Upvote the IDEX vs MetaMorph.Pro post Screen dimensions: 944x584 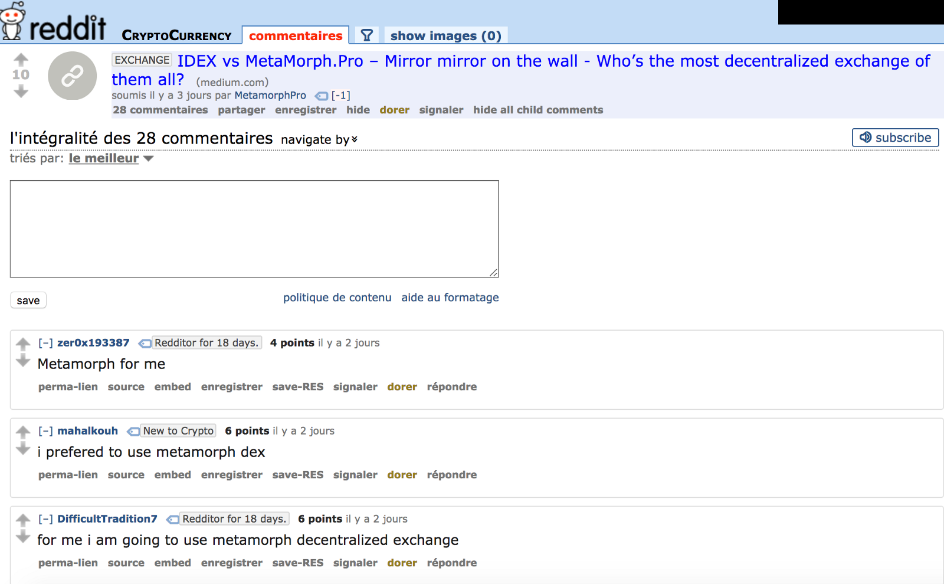21,59
